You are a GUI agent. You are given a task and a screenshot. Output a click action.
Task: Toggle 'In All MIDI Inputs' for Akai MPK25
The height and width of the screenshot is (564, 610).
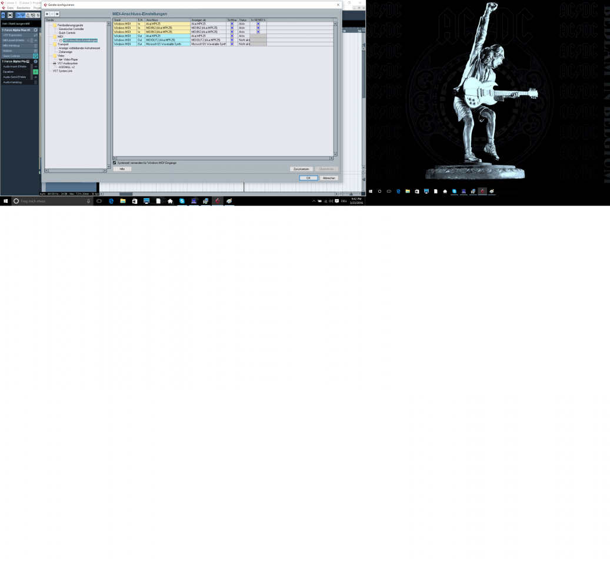click(258, 23)
